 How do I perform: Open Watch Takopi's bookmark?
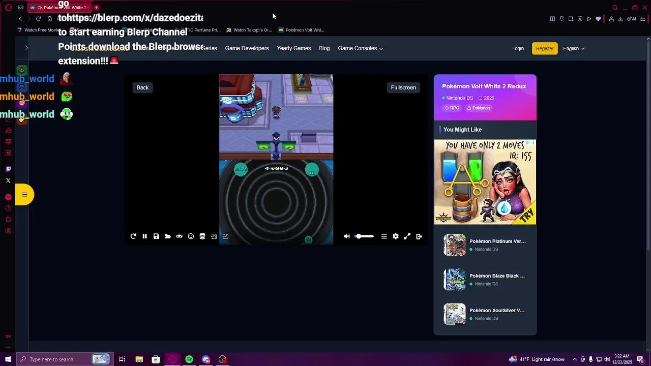click(249, 30)
